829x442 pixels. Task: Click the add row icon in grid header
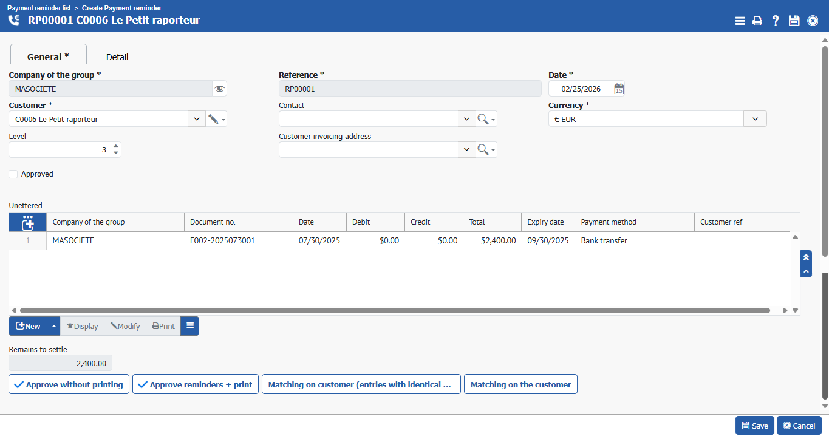point(27,222)
